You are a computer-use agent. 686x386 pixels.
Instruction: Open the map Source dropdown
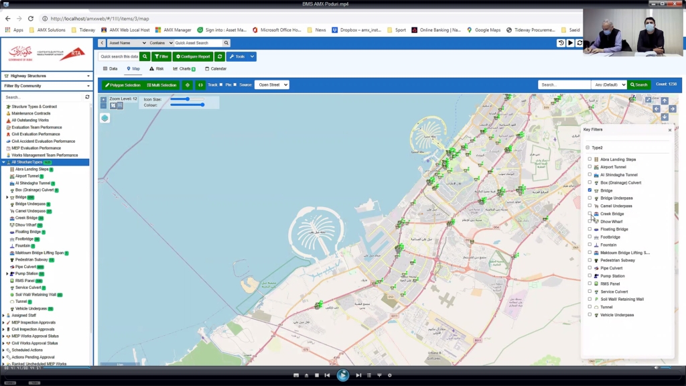tap(272, 85)
